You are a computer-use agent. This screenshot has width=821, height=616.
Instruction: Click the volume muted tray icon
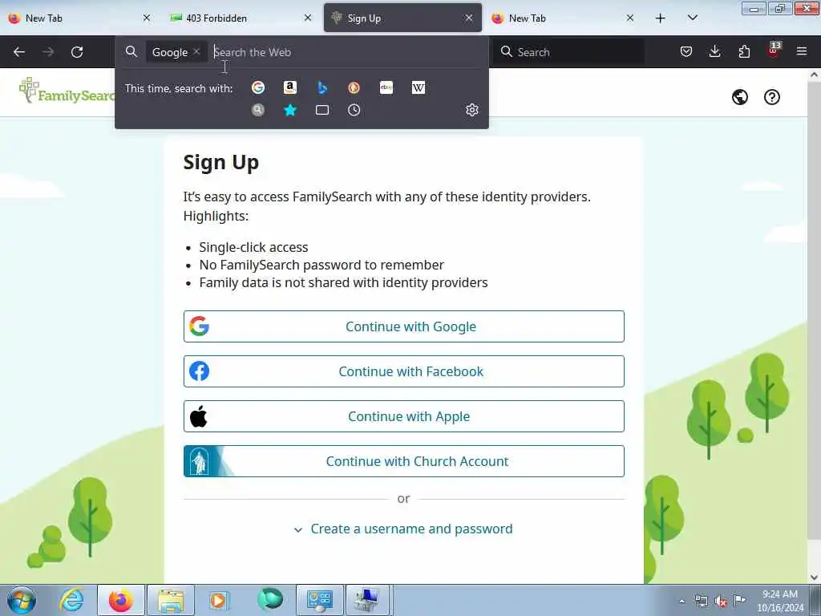tap(721, 602)
